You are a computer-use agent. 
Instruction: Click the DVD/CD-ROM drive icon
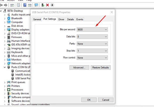point(9,33)
